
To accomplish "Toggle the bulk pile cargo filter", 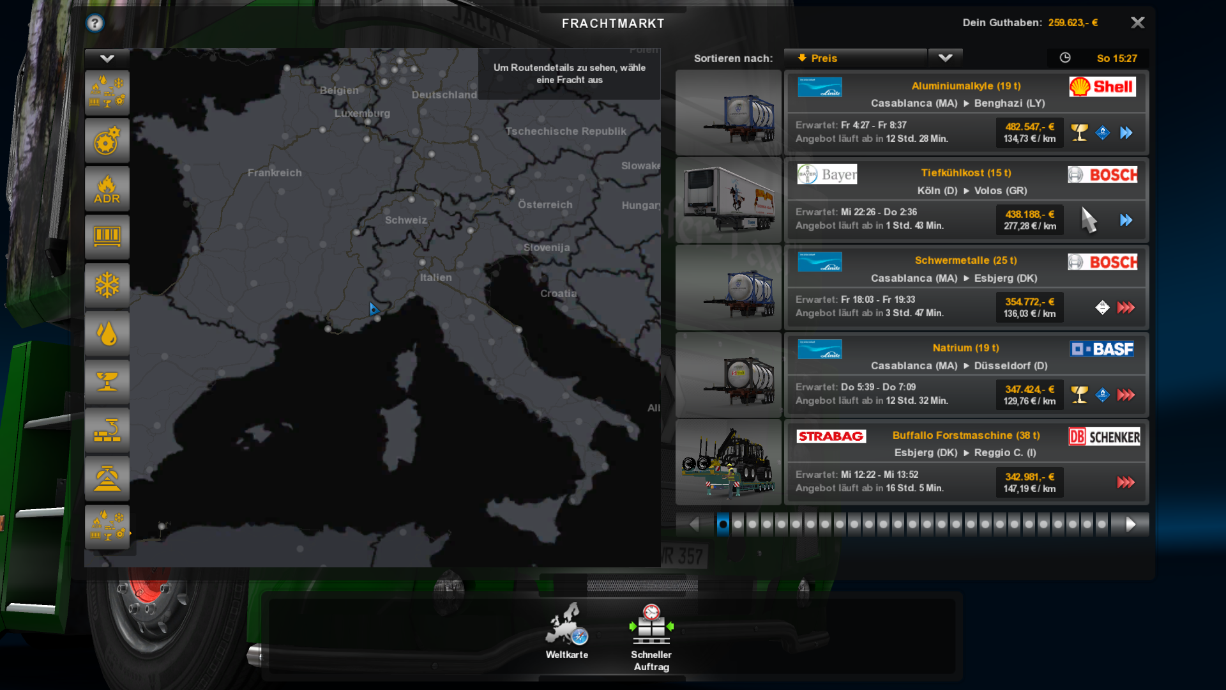I will point(107,479).
